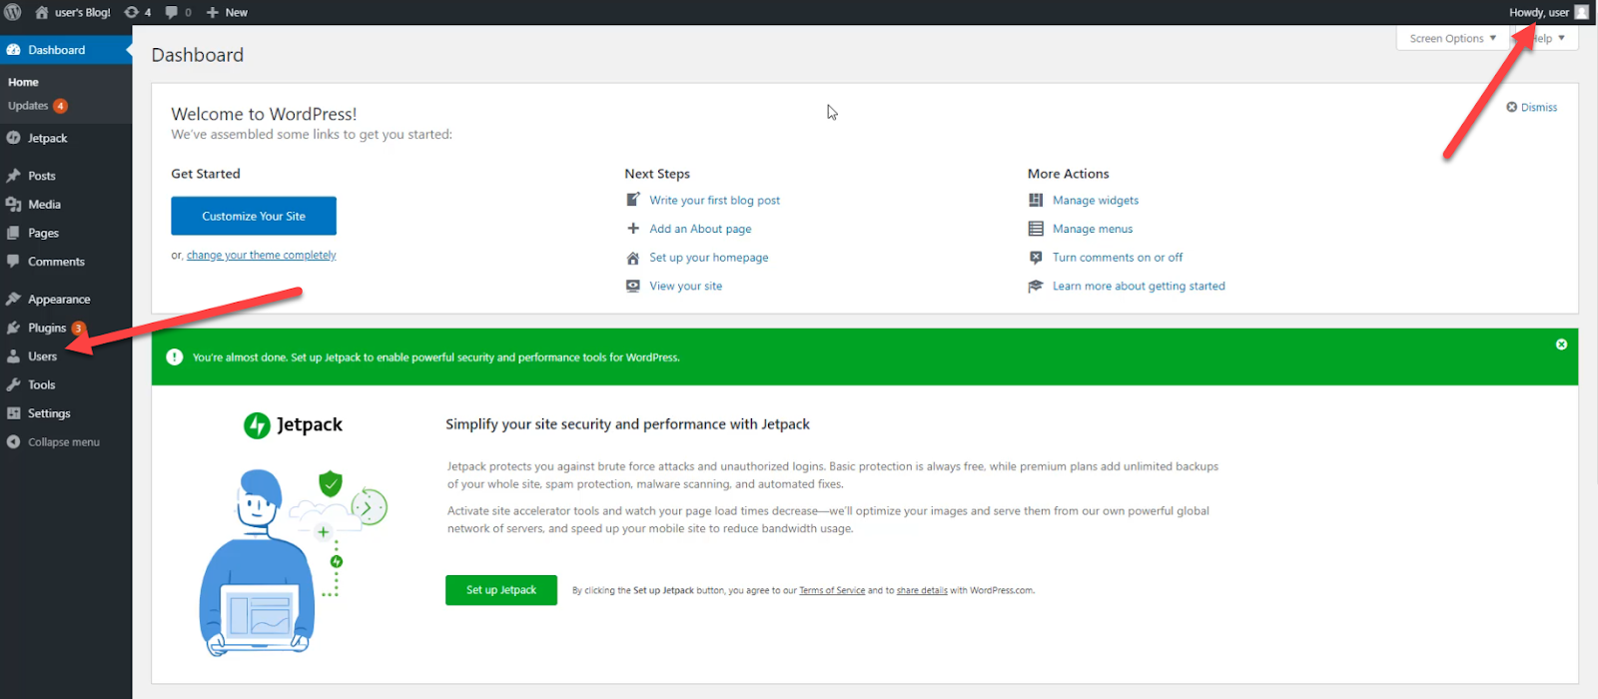The width and height of the screenshot is (1598, 699).
Task: Click the Jetpack sidebar icon
Action: tap(13, 138)
